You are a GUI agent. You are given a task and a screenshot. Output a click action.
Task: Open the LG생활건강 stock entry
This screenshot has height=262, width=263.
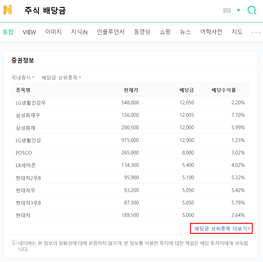click(x=28, y=140)
